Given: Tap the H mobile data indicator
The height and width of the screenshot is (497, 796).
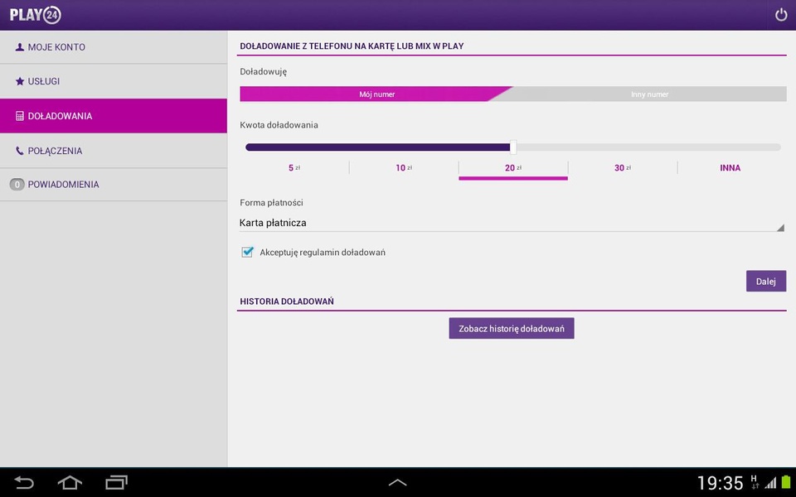Looking at the screenshot, I should click(x=755, y=482).
